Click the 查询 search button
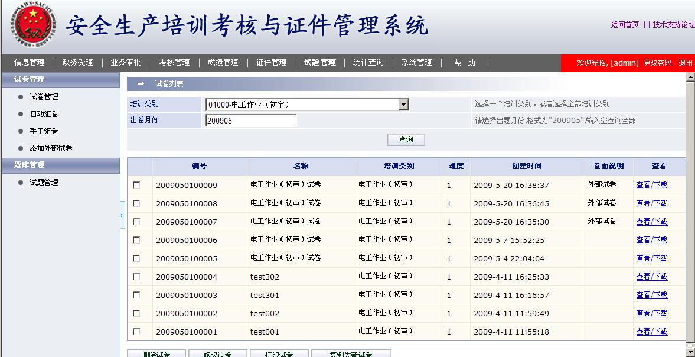Screen dimensions: 695x357 coord(406,139)
